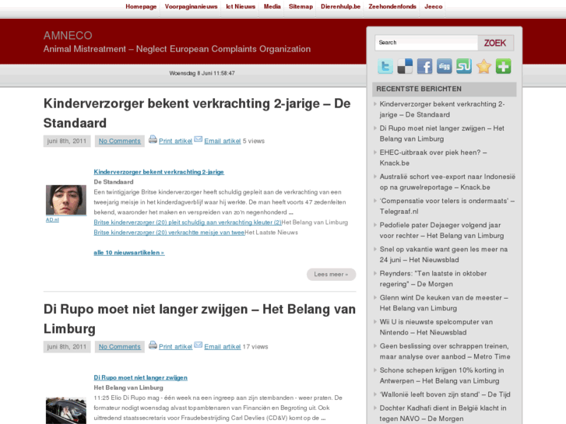The image size is (566, 424).
Task: Open No Comments link of Di Rupo article
Action: (119, 347)
